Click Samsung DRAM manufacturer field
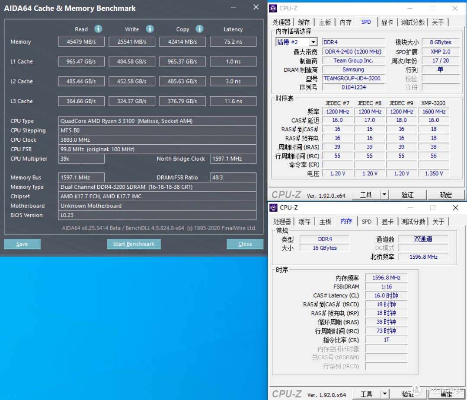467x400 pixels. tap(354, 70)
